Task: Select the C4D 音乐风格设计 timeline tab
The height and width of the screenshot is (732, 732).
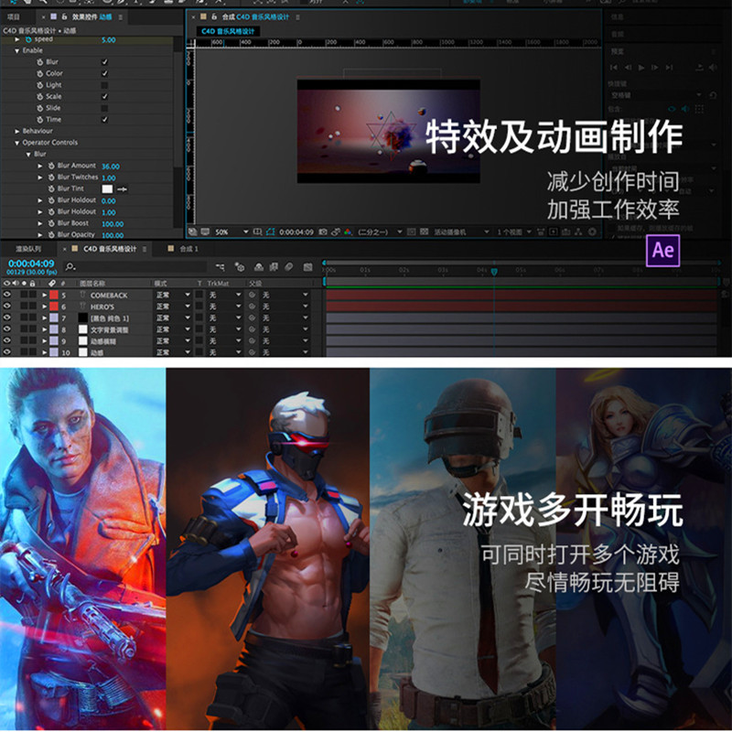Action: pos(110,249)
